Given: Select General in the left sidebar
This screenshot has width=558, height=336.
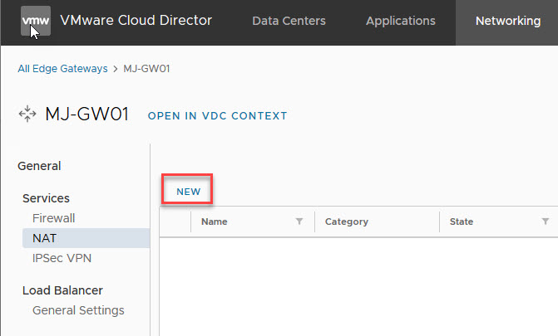Looking at the screenshot, I should 39,166.
